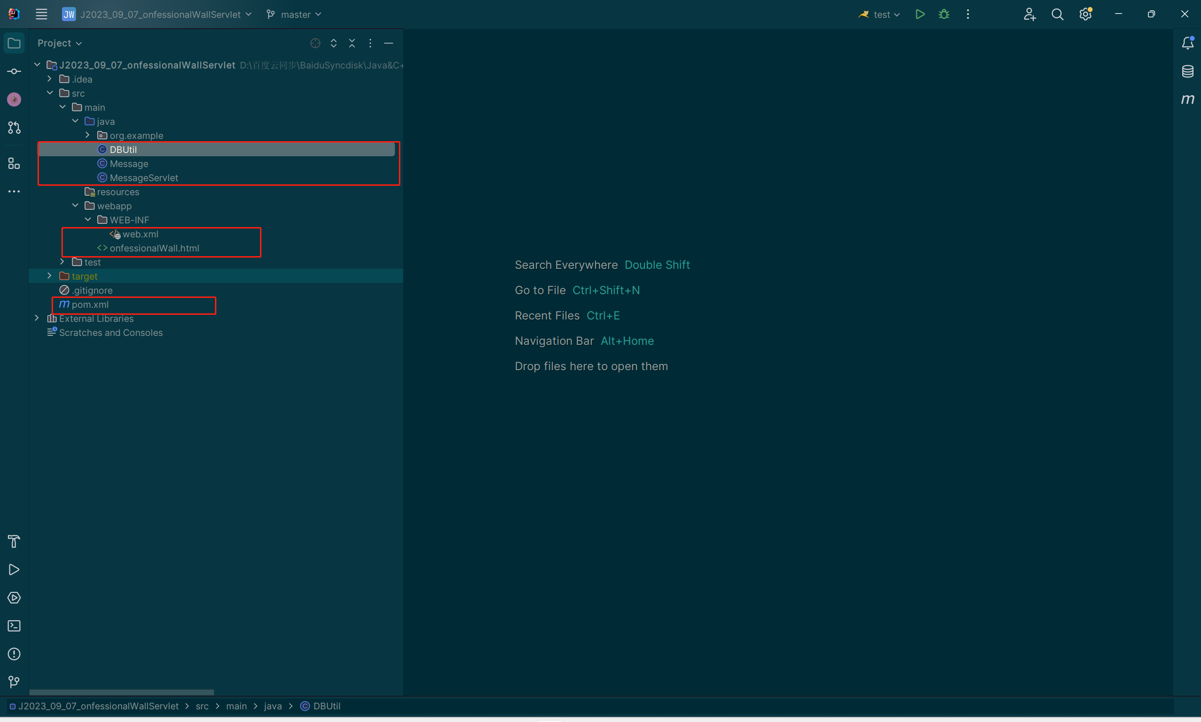Viewport: 1201px width, 722px height.
Task: Open the Notifications bell panel
Action: 1187,43
